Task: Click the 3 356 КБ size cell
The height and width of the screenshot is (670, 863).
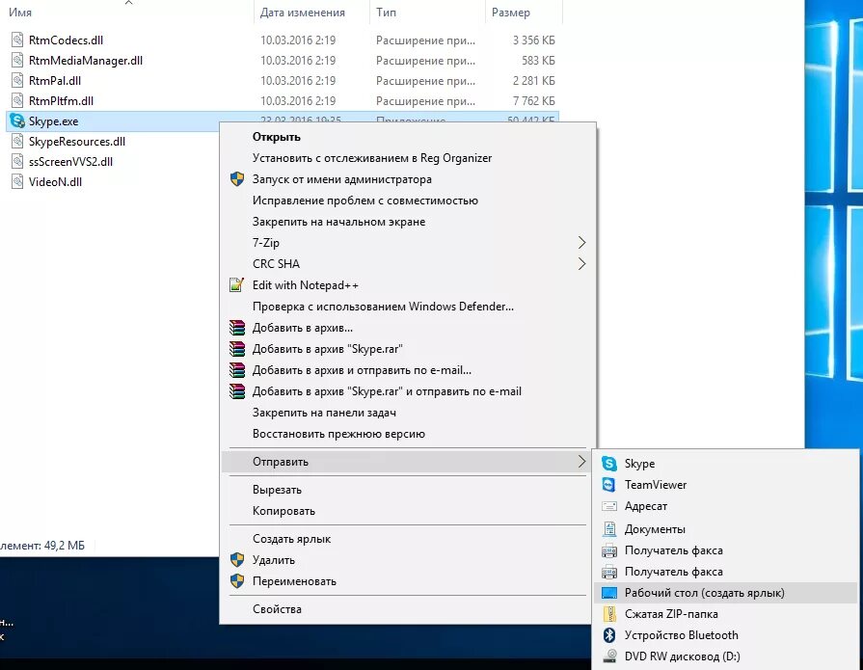Action: (533, 40)
